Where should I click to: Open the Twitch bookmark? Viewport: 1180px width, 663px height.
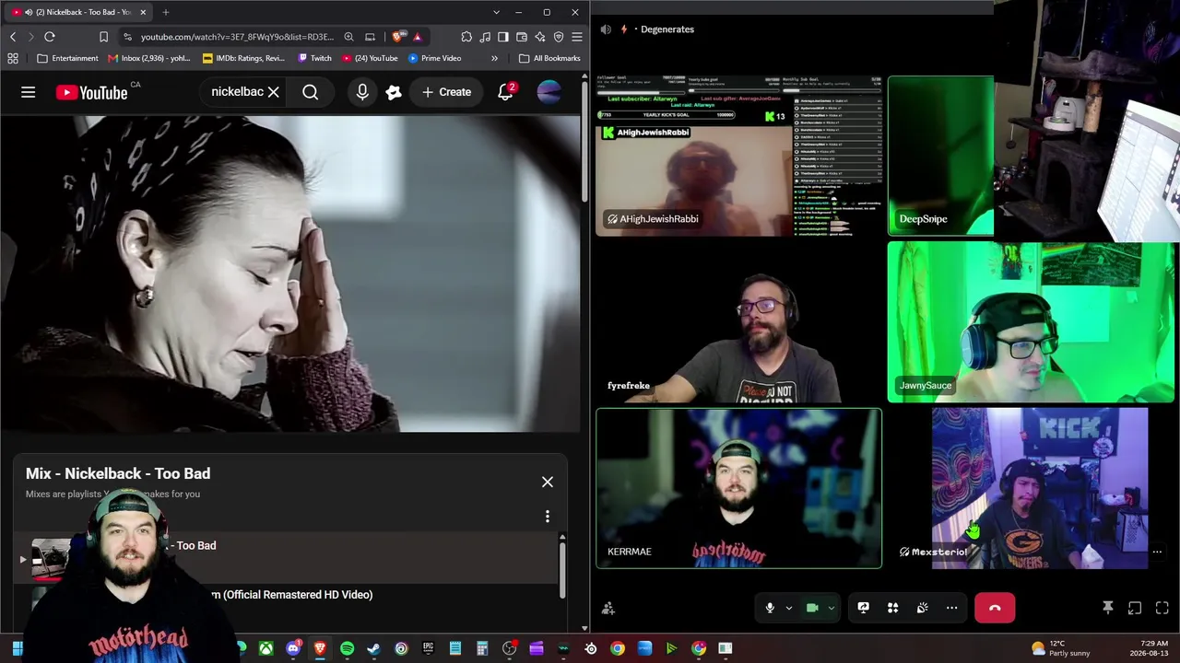(314, 58)
